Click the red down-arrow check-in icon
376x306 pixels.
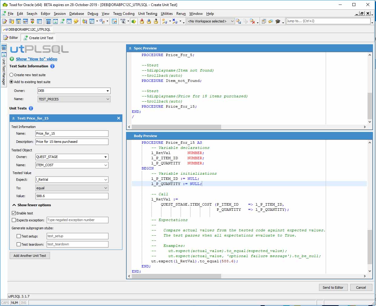[x=142, y=21]
